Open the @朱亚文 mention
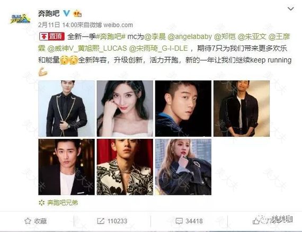This screenshot has width=302, height=232. click(252, 37)
